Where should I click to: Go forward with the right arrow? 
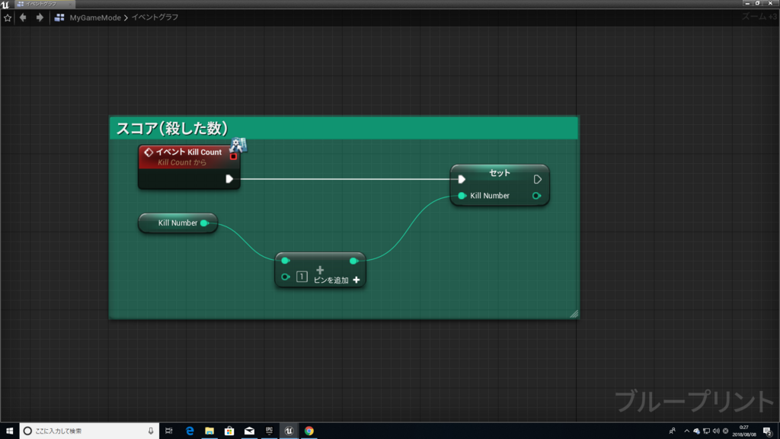tap(40, 18)
